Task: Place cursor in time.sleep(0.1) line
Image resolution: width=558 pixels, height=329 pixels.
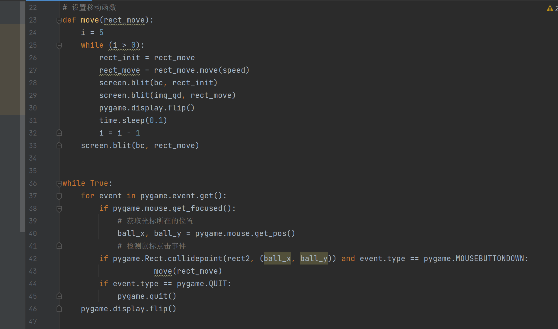Action: [133, 120]
